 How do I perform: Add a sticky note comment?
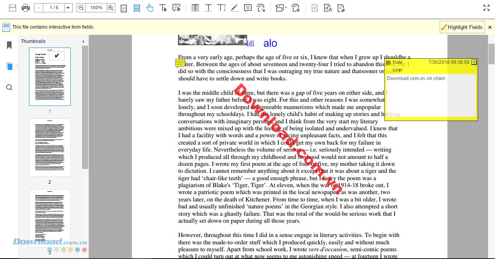click(x=248, y=7)
